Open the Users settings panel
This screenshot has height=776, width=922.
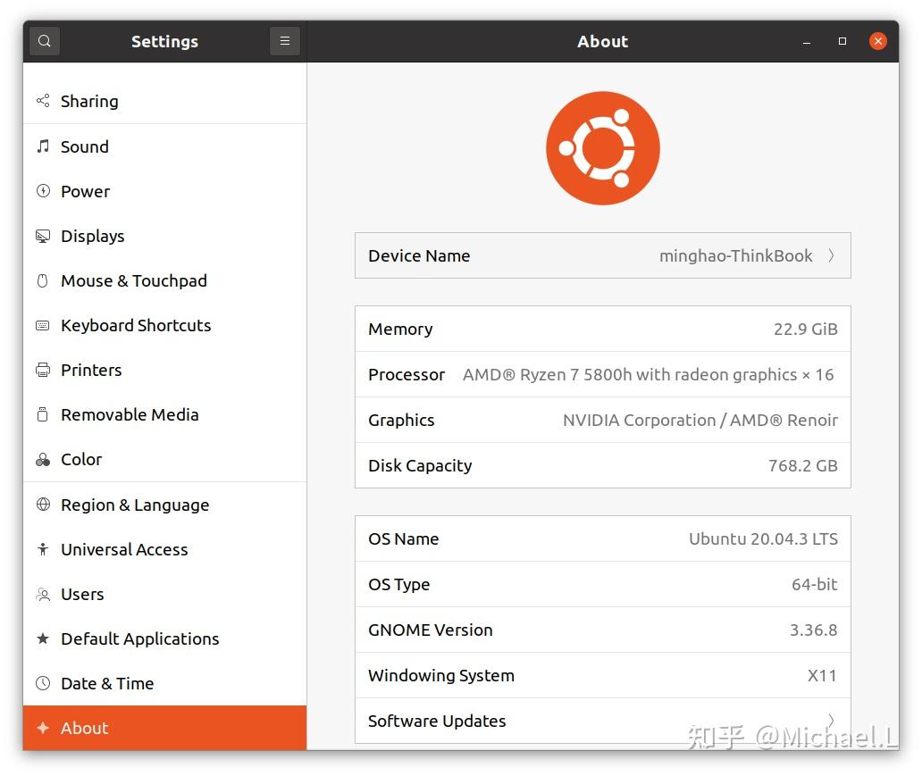(x=82, y=594)
